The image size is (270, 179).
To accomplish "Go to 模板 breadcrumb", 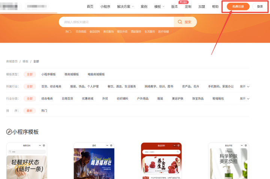I will click(x=25, y=61).
